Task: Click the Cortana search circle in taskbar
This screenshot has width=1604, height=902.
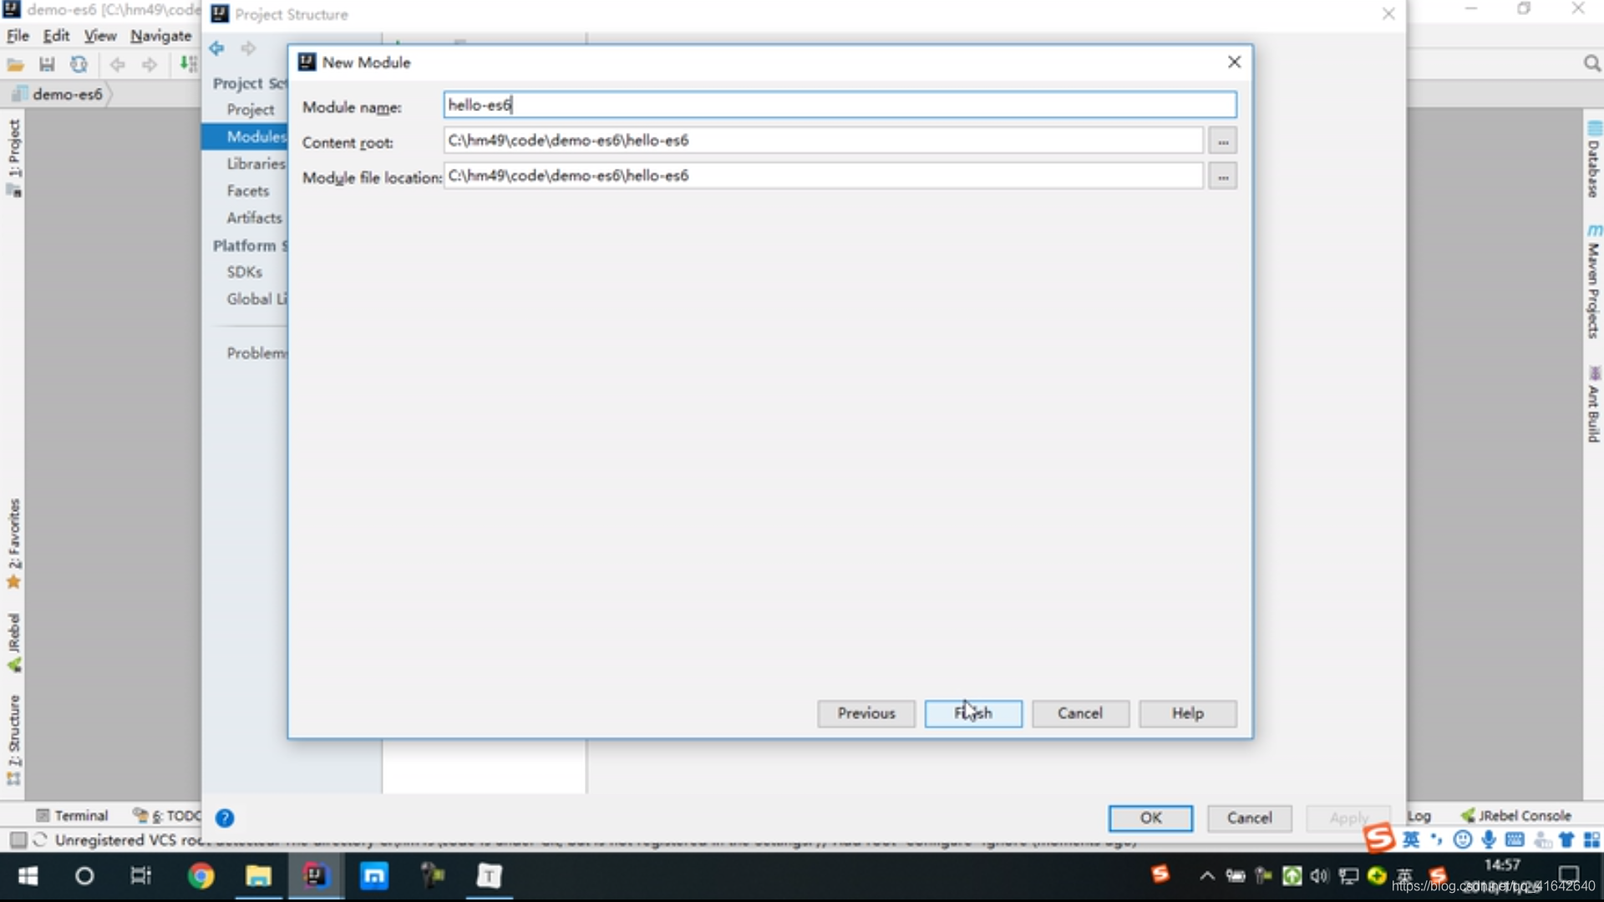Action: 84,875
